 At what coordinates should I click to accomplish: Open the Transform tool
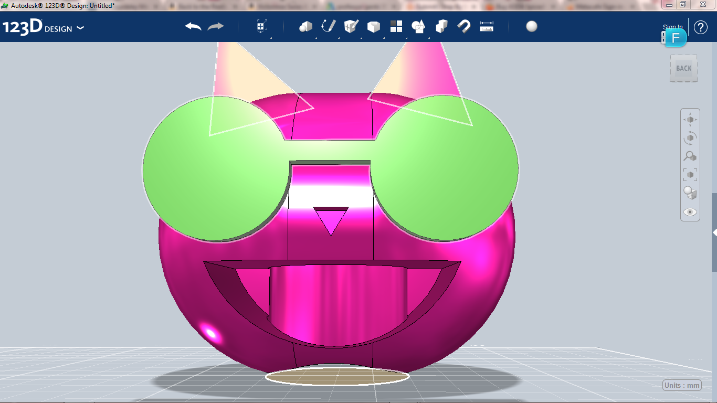click(x=262, y=26)
